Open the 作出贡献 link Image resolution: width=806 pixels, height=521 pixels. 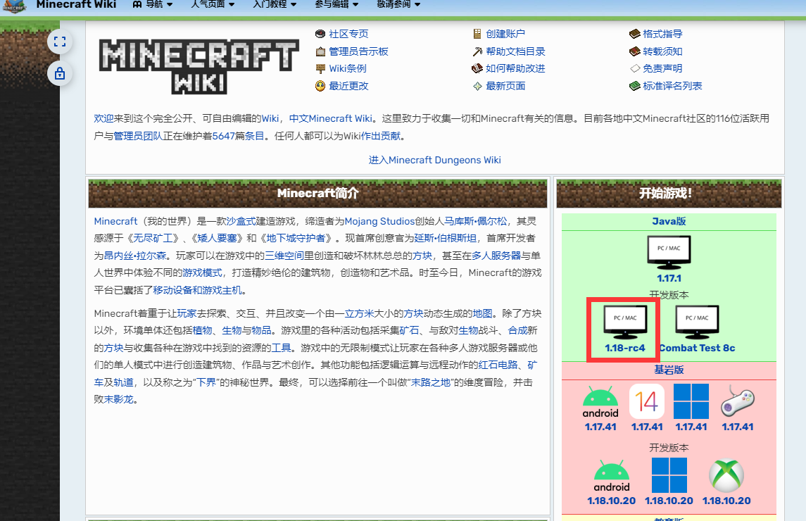[x=380, y=136]
